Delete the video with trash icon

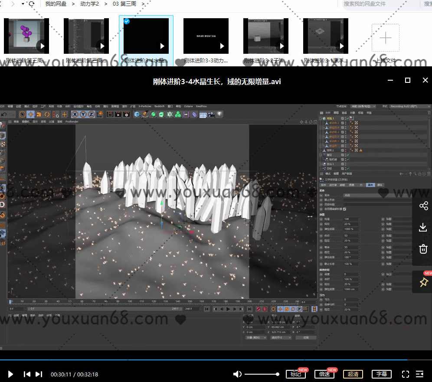pos(423,248)
